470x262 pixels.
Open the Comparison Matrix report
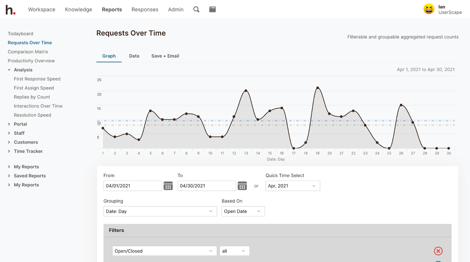point(28,52)
